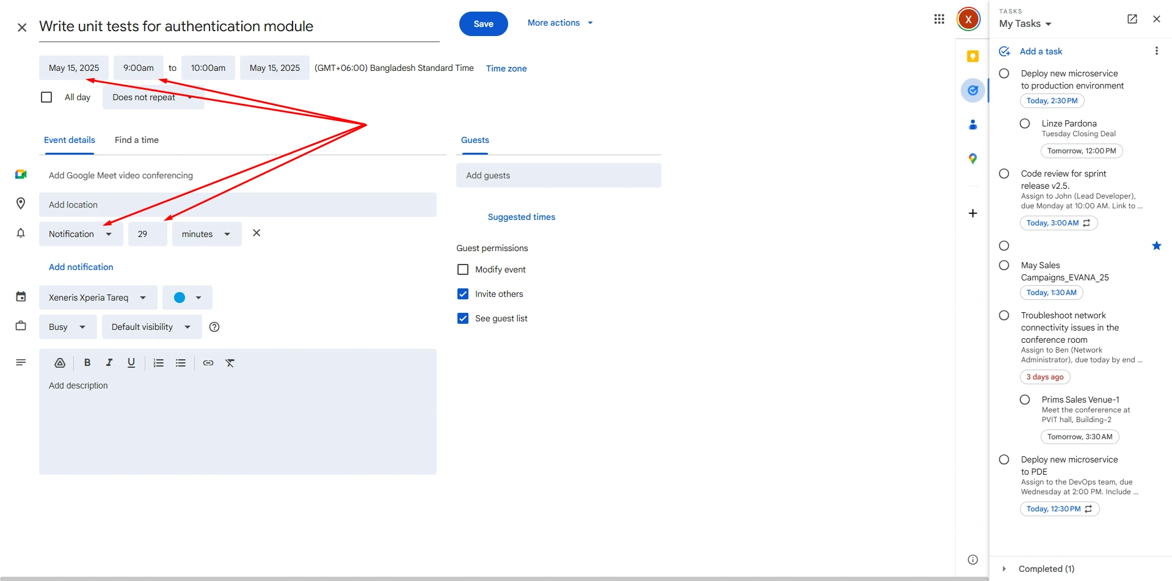Screen dimensions: 1172x581
Task: Star the empty task in My Tasks
Action: (x=1156, y=246)
